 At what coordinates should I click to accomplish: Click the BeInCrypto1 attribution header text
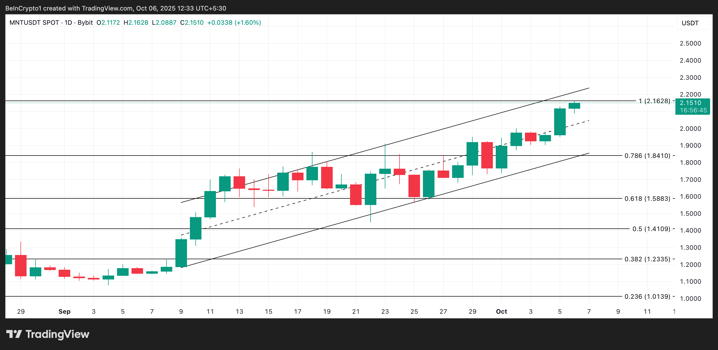click(116, 8)
